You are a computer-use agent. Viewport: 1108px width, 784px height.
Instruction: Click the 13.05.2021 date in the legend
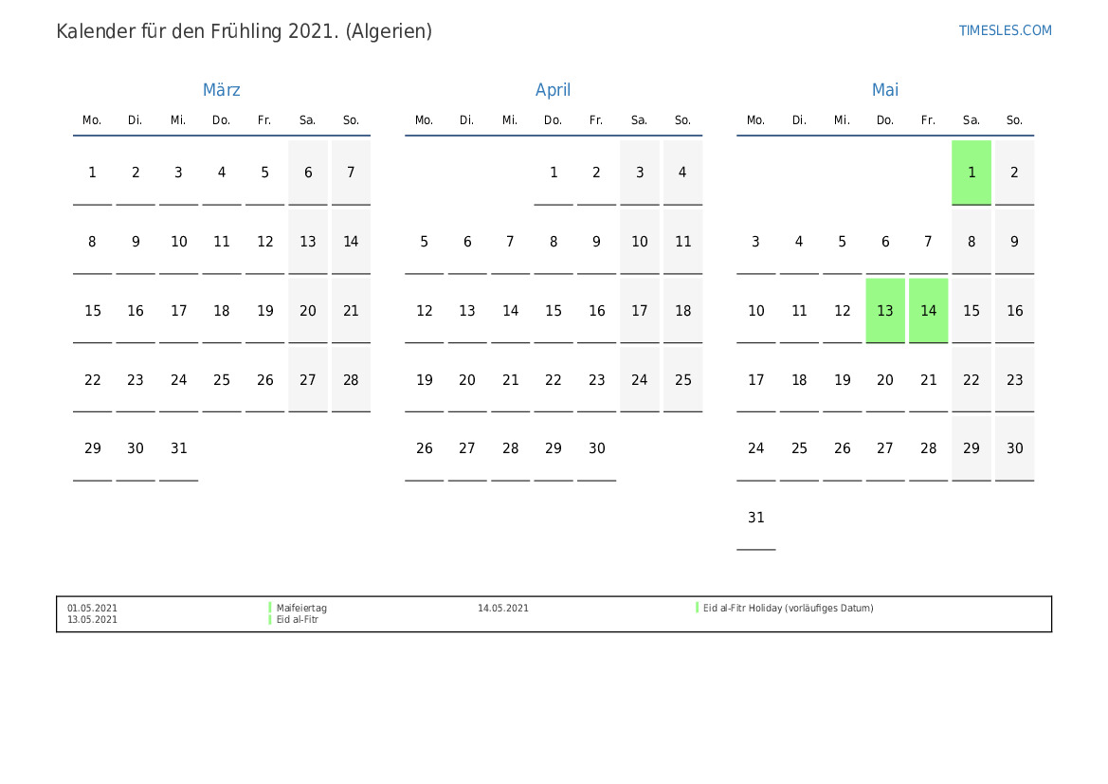(x=93, y=620)
